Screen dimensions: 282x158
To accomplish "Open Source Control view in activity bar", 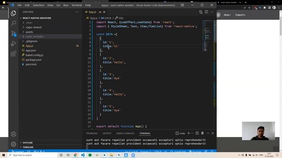I will [14, 33].
